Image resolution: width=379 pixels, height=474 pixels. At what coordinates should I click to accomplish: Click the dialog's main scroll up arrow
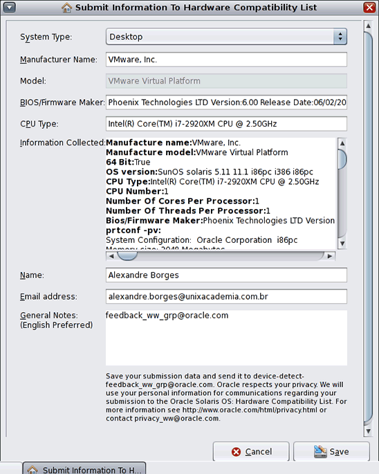click(368, 26)
